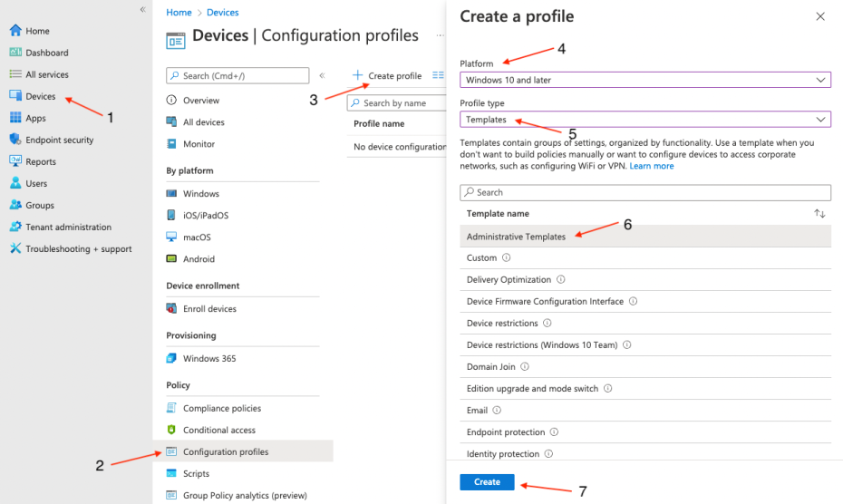Select the Tenant administration icon

[15, 227]
